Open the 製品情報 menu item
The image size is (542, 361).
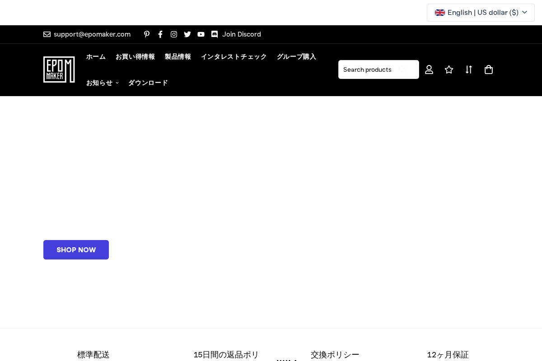[x=178, y=56]
